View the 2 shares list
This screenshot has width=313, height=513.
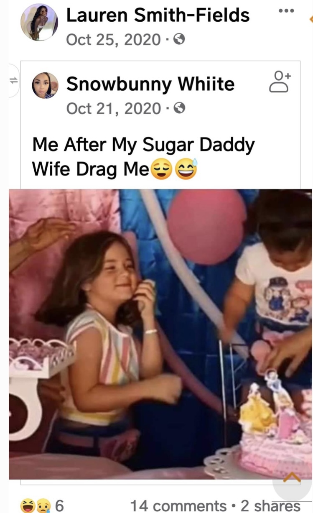click(270, 505)
